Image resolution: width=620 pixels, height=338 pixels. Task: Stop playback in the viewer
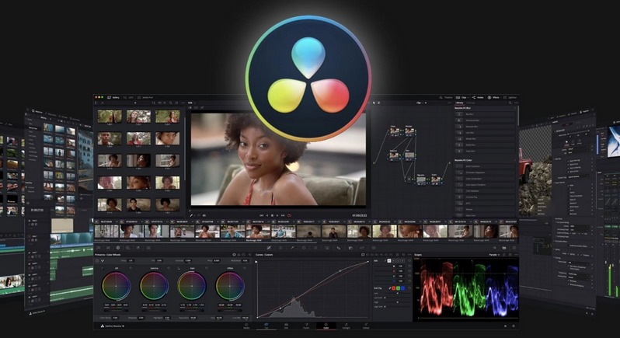(x=273, y=215)
